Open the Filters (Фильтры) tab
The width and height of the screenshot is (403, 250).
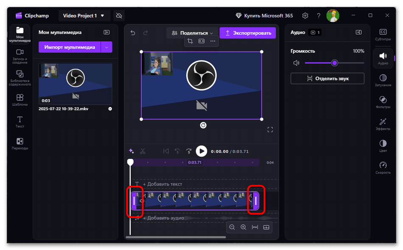[x=383, y=102]
